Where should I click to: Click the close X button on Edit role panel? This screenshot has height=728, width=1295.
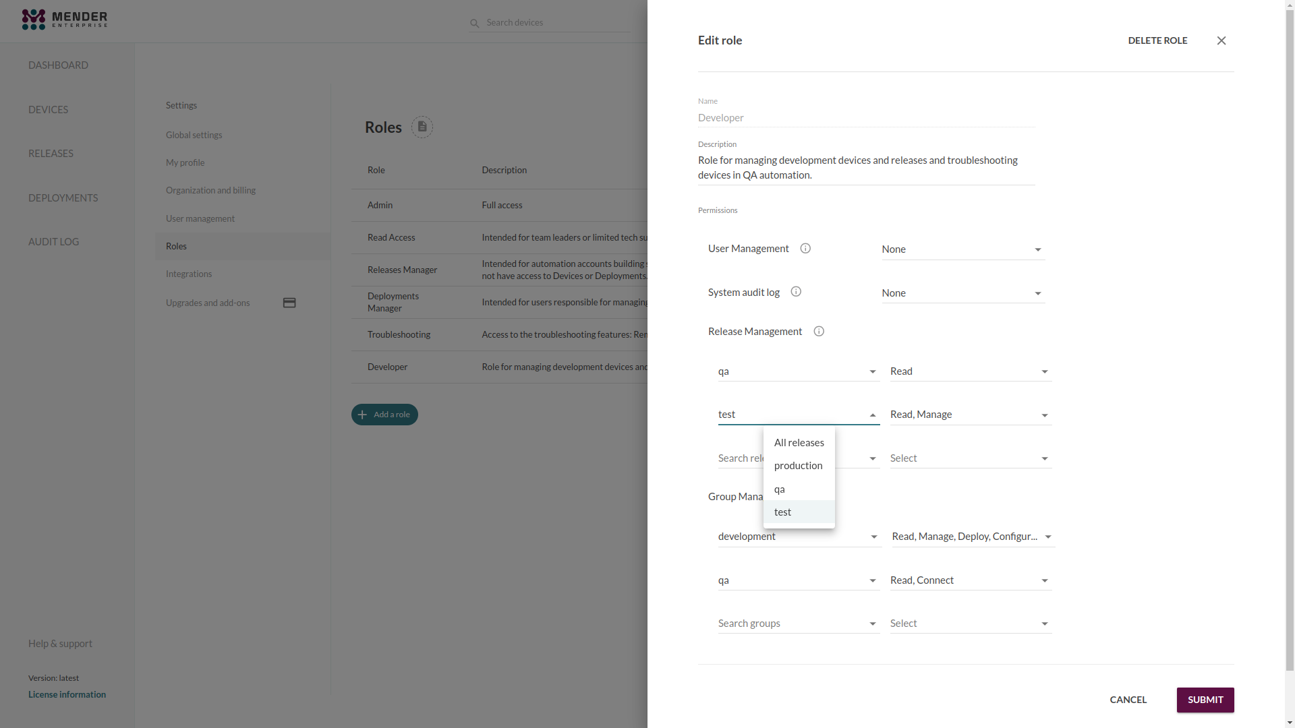click(x=1221, y=40)
